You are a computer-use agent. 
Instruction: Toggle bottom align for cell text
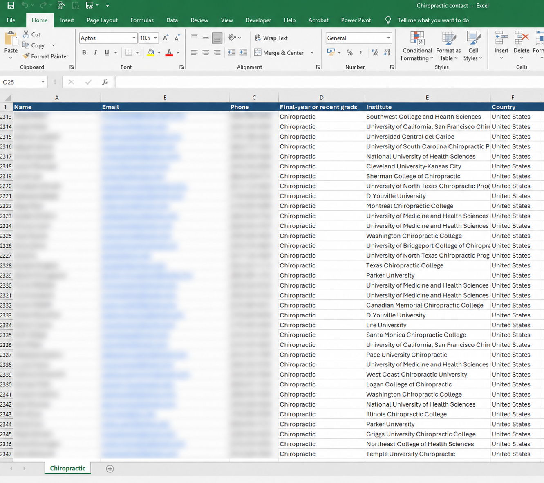point(217,38)
